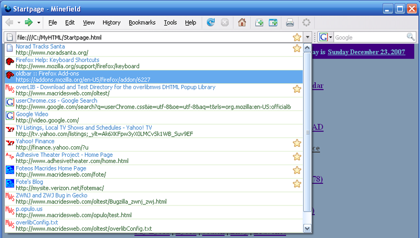420x238 pixels.
Task: Click the Mozilla favicon beside oldbar entry
Action: pyautogui.click(x=10, y=75)
